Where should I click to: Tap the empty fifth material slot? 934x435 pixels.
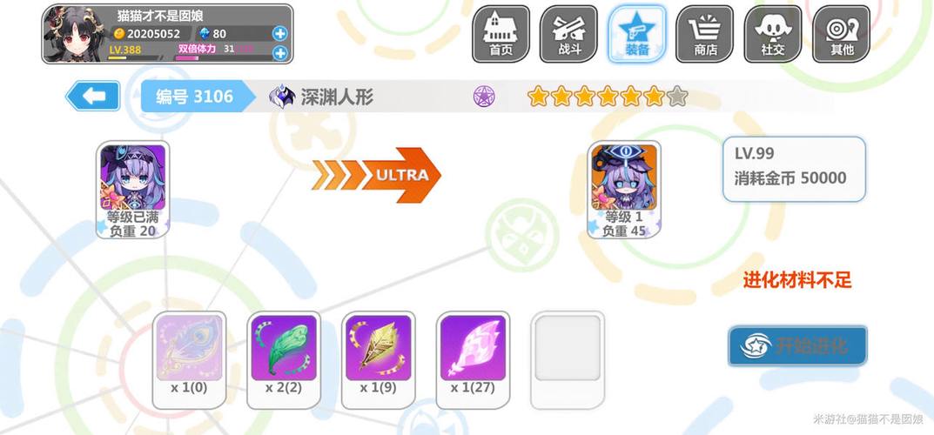click(568, 360)
